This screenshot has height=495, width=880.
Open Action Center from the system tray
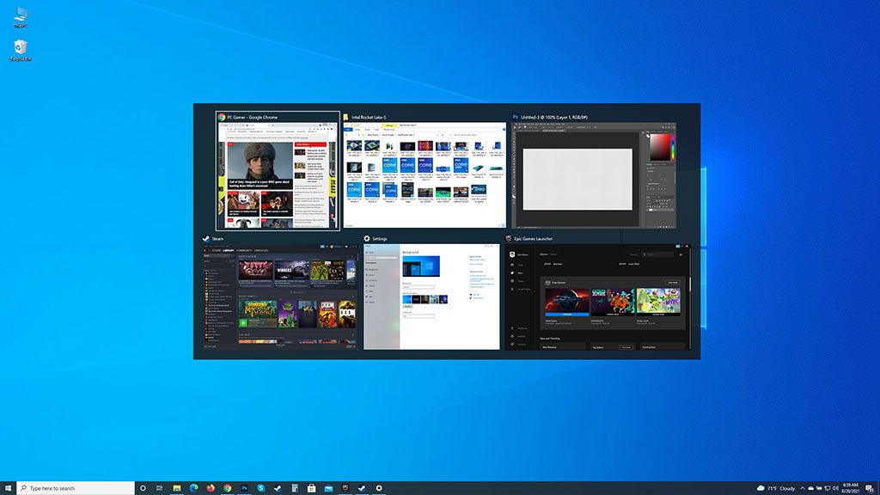coord(868,487)
